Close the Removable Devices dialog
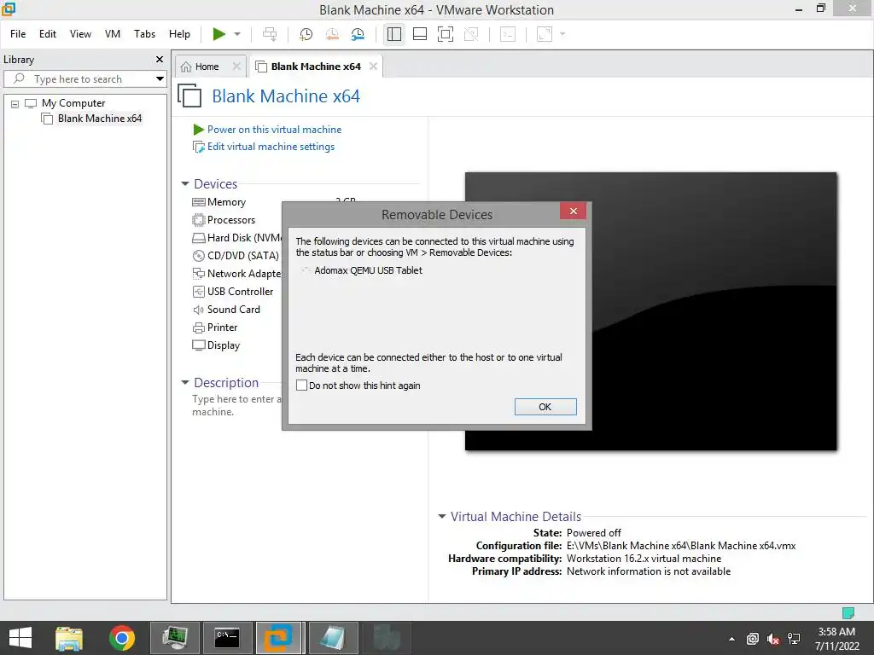874x655 pixels. [x=573, y=212]
